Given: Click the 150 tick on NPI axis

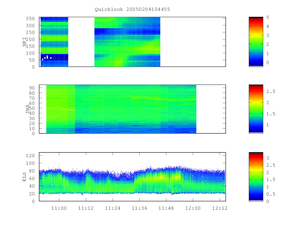Looking at the screenshot, I should click(31, 46).
